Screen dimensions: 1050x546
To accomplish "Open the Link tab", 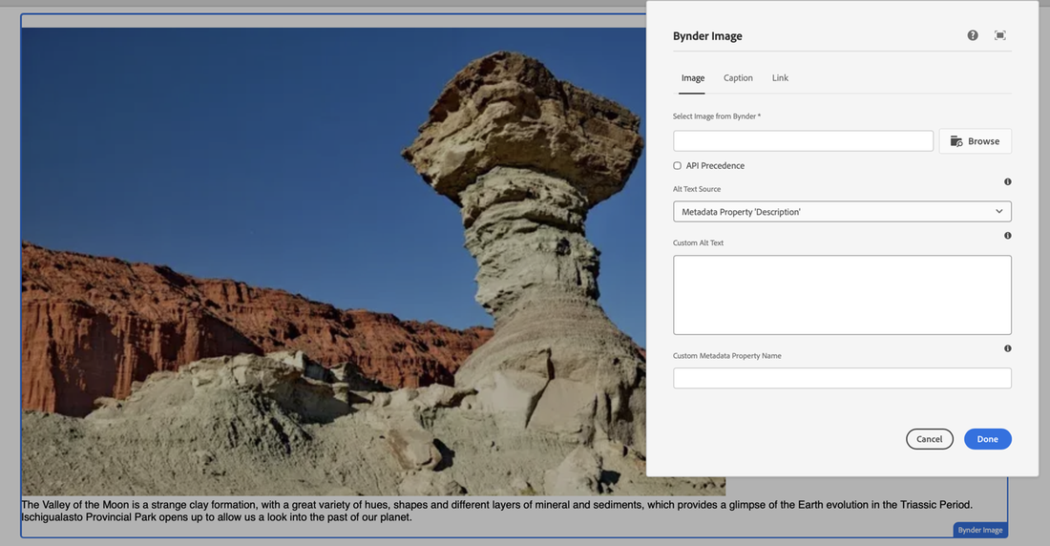I will click(x=780, y=78).
